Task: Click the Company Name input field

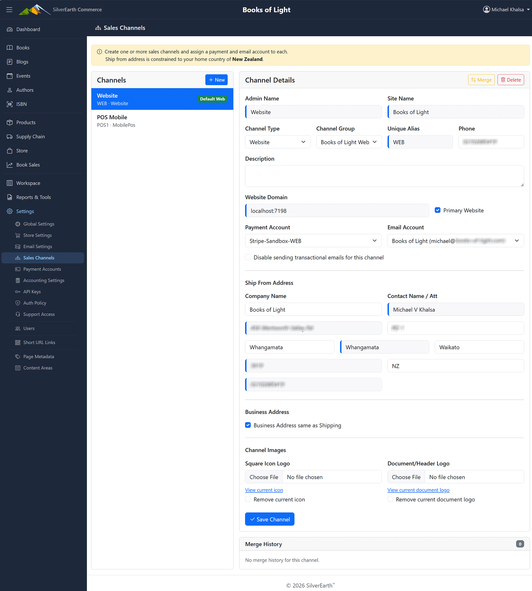Action: [x=313, y=309]
